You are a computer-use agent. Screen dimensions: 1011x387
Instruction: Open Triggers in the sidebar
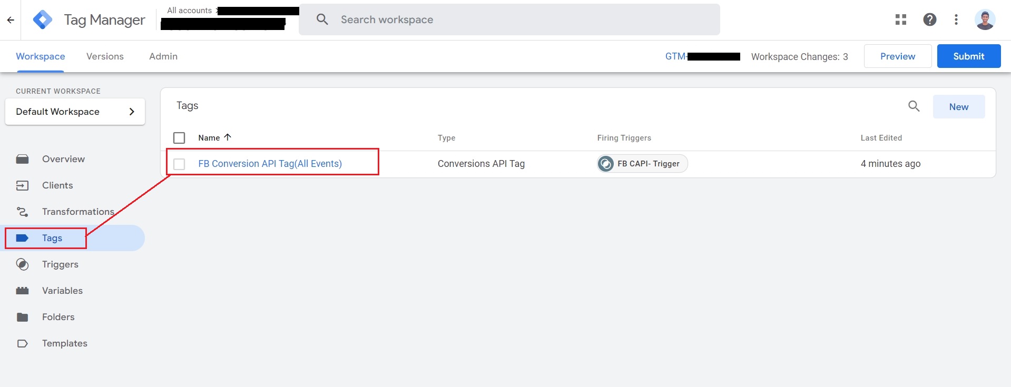(x=60, y=264)
